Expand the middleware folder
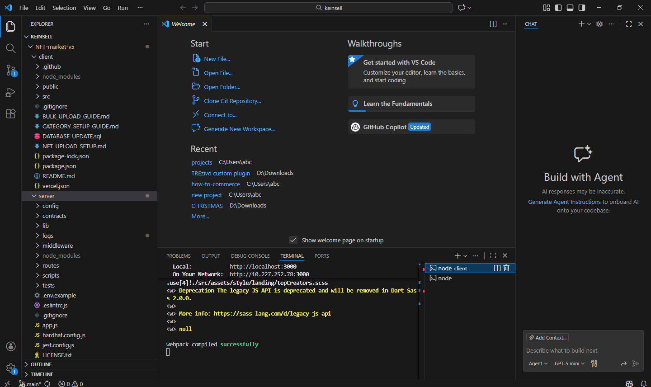The height and width of the screenshot is (387, 651). click(x=57, y=245)
